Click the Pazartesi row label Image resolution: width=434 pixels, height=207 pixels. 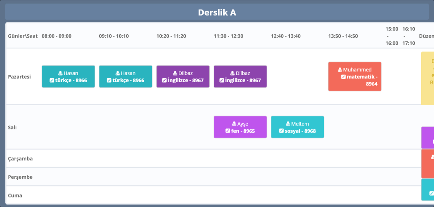coord(20,77)
